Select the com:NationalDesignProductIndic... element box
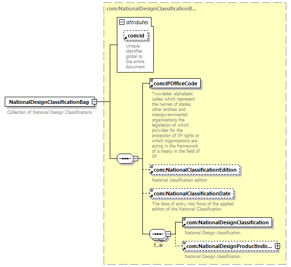Viewport: 291px width, 267px height. pos(228,246)
